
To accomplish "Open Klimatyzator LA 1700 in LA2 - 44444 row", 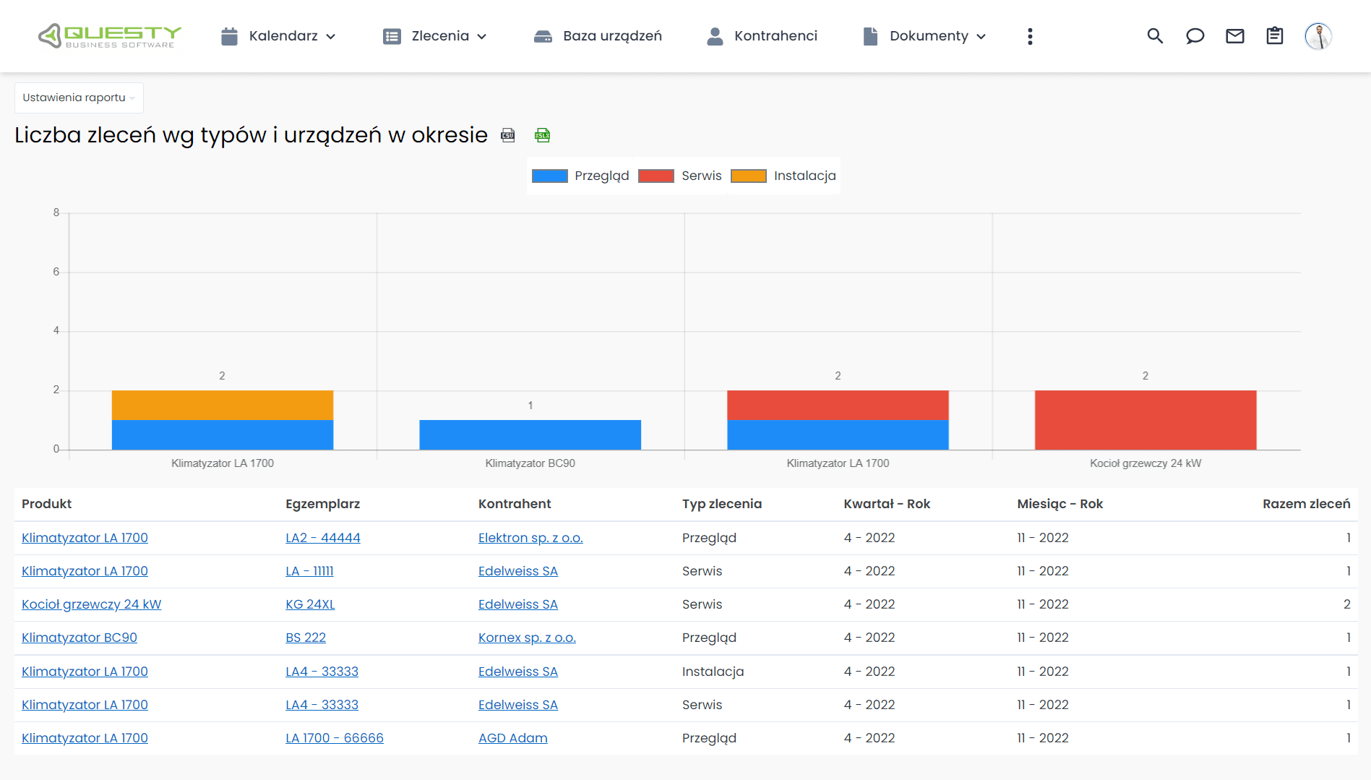I will [85, 538].
